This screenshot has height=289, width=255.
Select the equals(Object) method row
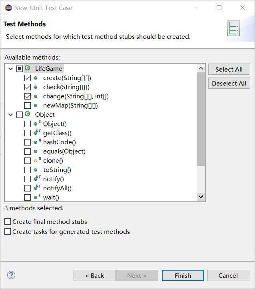tap(64, 151)
